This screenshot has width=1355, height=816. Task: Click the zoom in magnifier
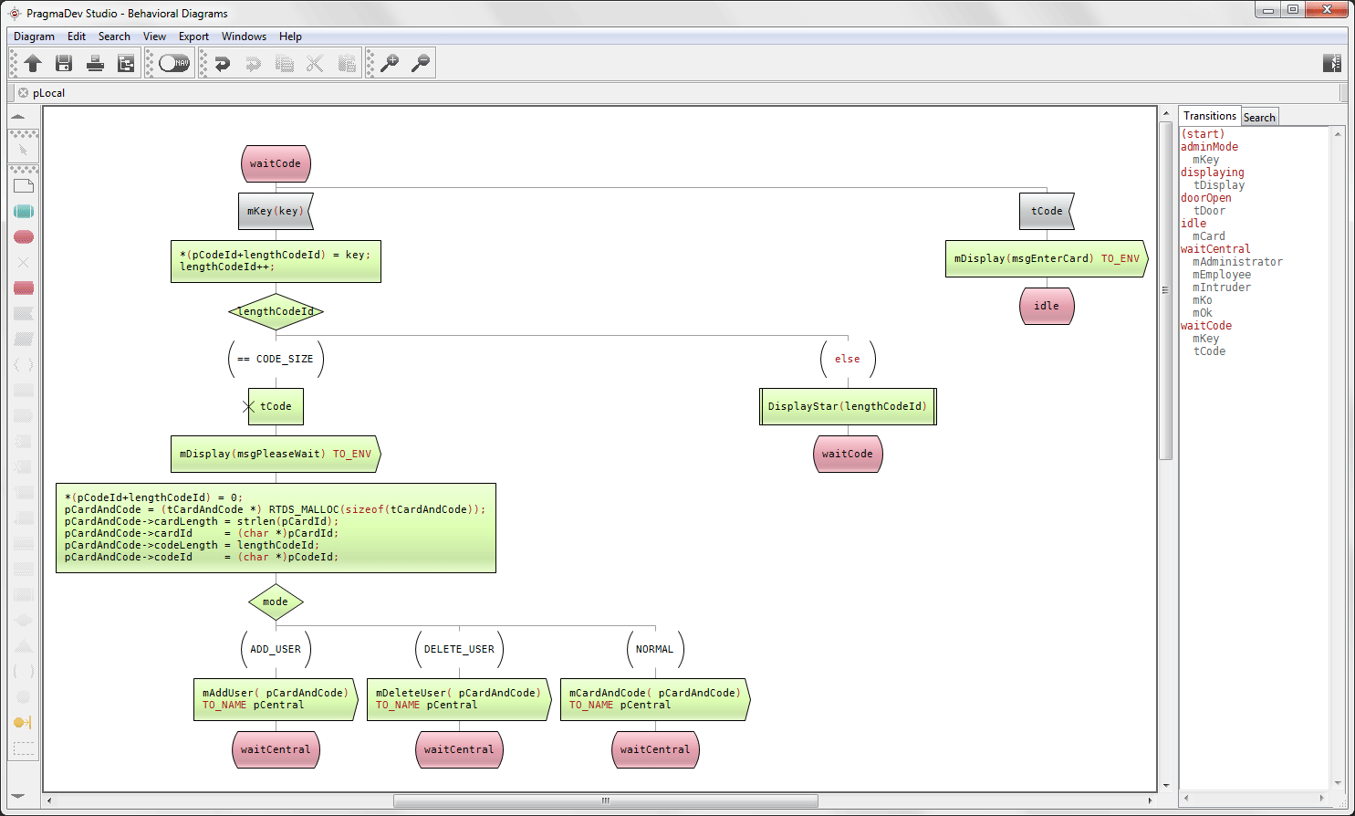[390, 63]
